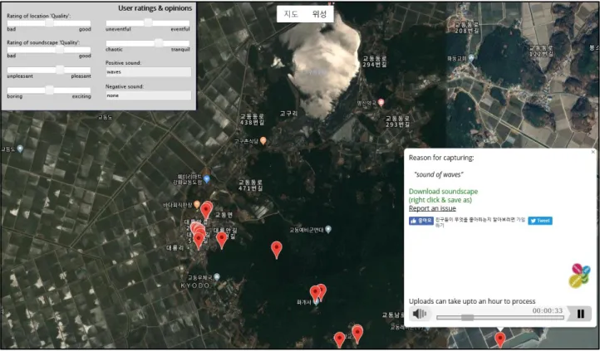Click the Tweet button
This screenshot has width=600, height=351.
[x=540, y=221]
